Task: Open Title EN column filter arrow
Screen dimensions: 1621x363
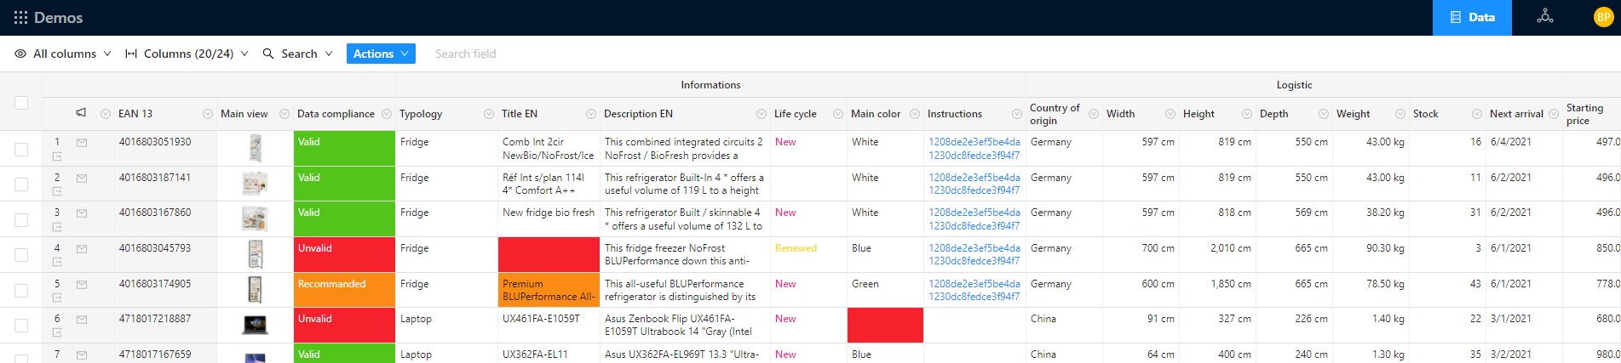Action: 591,114
